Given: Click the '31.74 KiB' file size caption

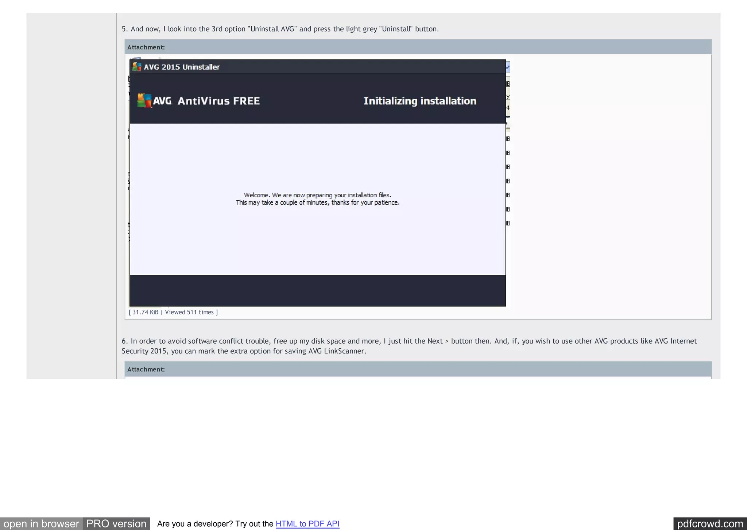Looking at the screenshot, I should 145,312.
